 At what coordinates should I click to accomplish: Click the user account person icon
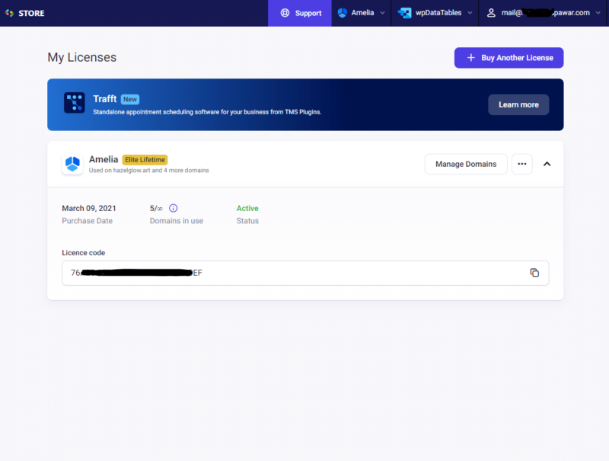point(491,12)
